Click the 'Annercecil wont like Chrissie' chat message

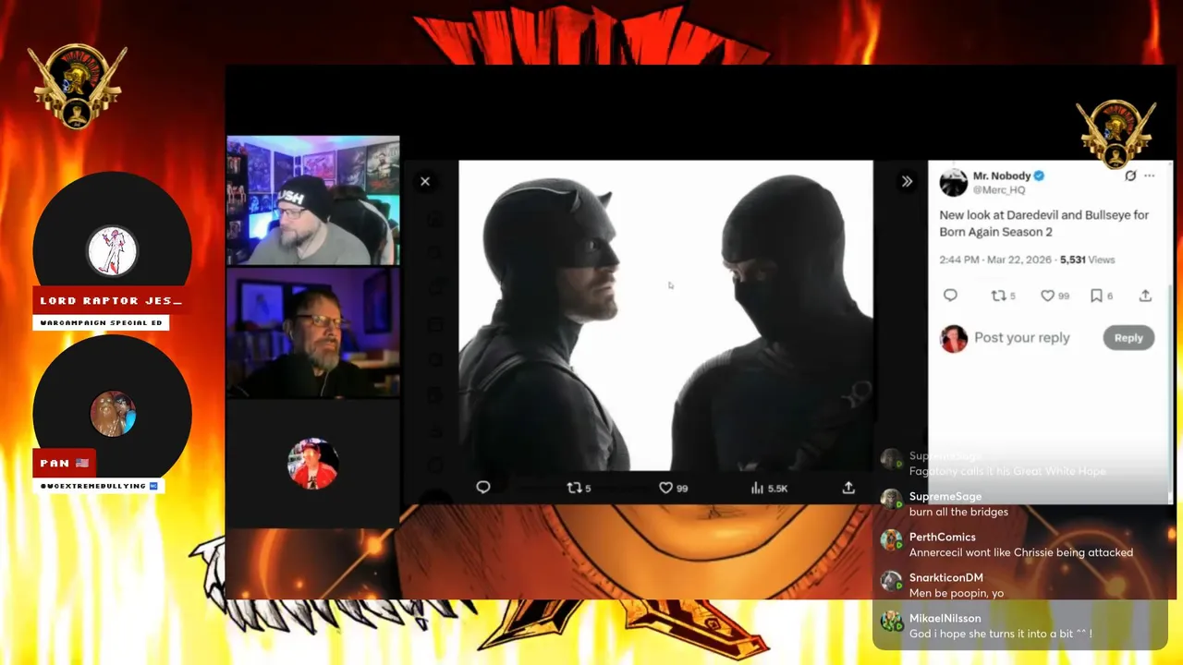tap(1021, 552)
